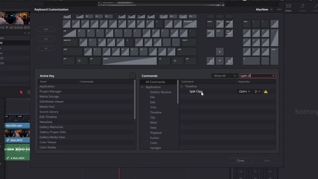The height and width of the screenshot is (179, 318).
Task: Select Metadata panel row
Action: [86, 122]
